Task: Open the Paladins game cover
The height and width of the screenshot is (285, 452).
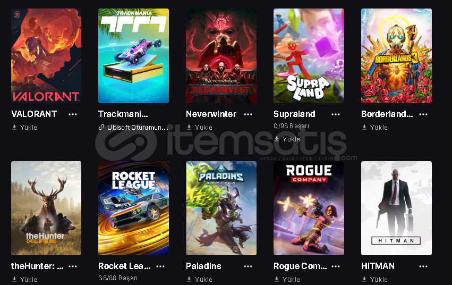Action: (221, 208)
